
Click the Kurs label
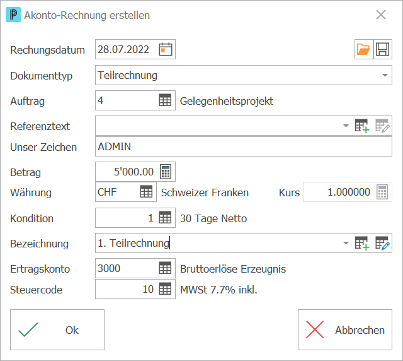coord(289,192)
